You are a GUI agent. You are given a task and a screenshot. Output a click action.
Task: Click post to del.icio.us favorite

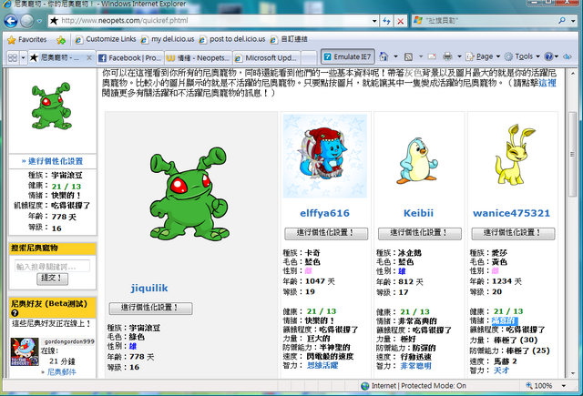pos(232,39)
